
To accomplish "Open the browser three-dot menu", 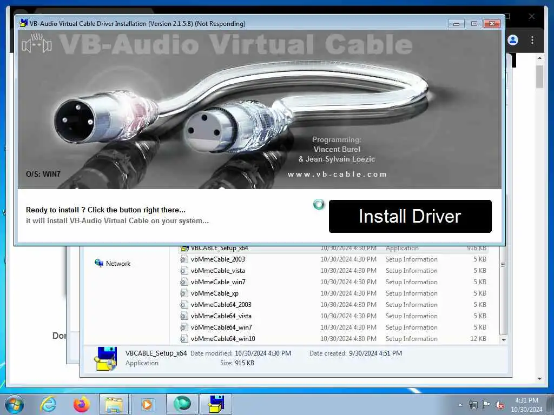I will click(532, 40).
